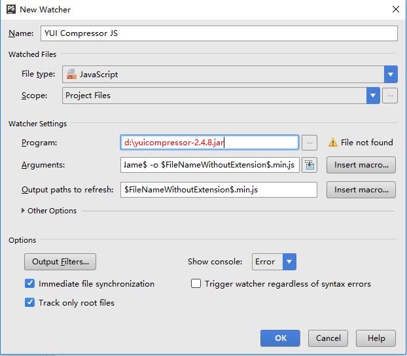Click the Help button
Screen dimensions: 407x356
(376, 338)
